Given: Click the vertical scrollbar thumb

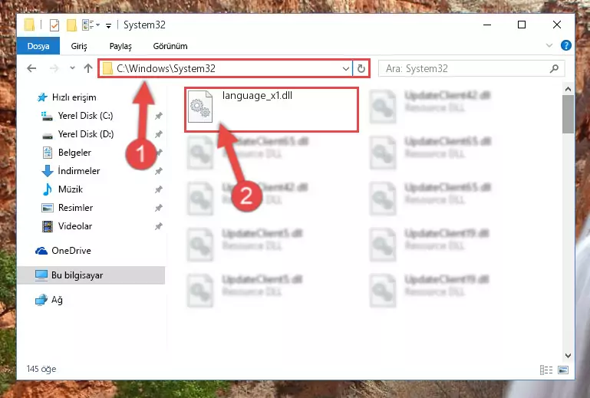Looking at the screenshot, I should [x=569, y=114].
